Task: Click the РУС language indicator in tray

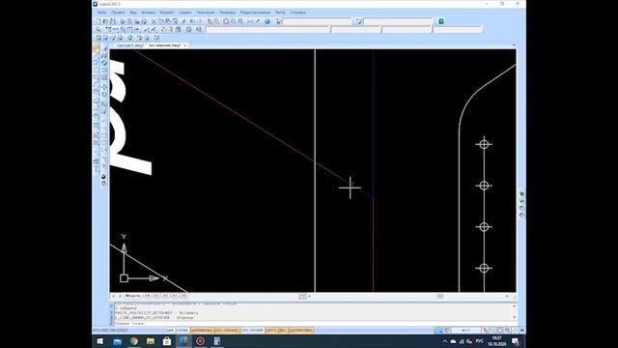Action: click(479, 341)
